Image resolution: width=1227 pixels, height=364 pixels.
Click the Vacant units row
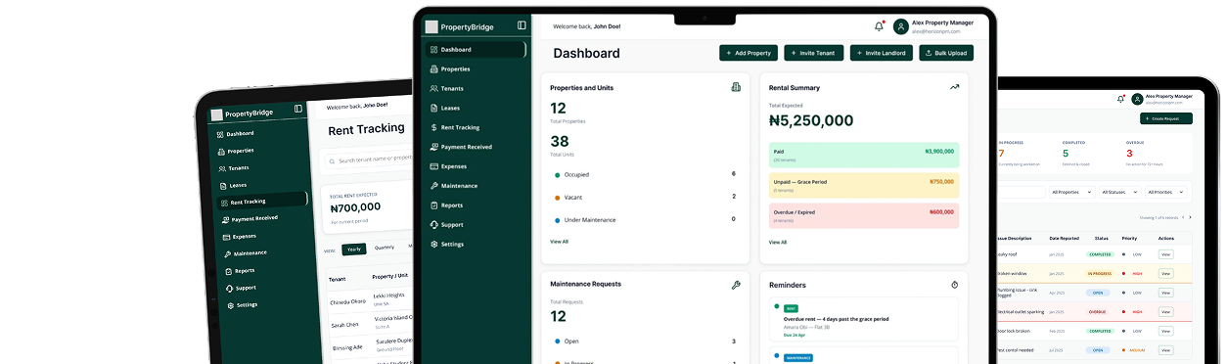[x=645, y=197]
